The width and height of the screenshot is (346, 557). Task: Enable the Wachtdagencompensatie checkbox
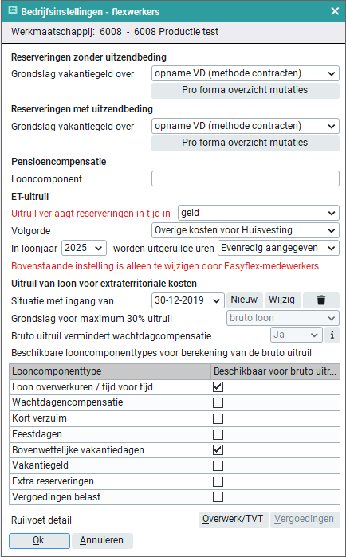coord(218,403)
